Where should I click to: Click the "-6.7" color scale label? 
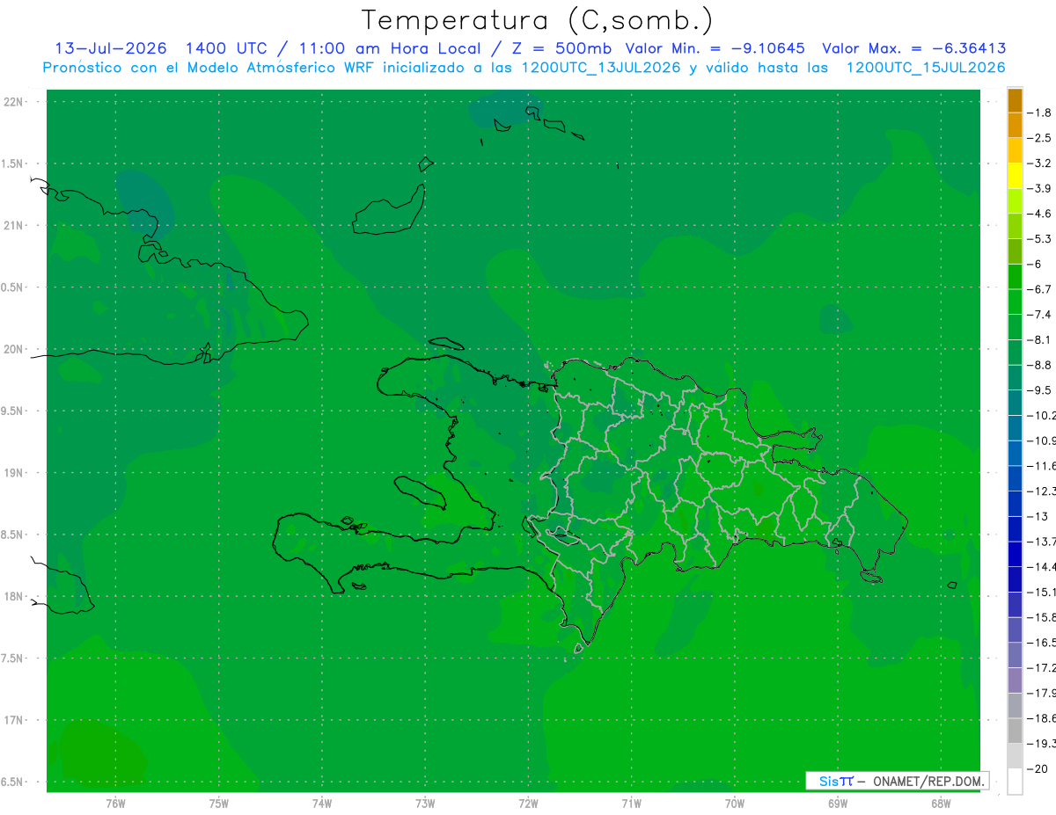click(1039, 289)
